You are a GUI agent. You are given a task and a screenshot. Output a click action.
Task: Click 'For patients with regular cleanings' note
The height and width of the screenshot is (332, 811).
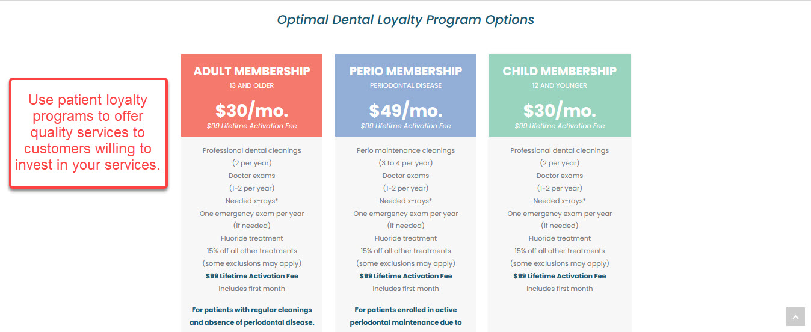point(251,310)
